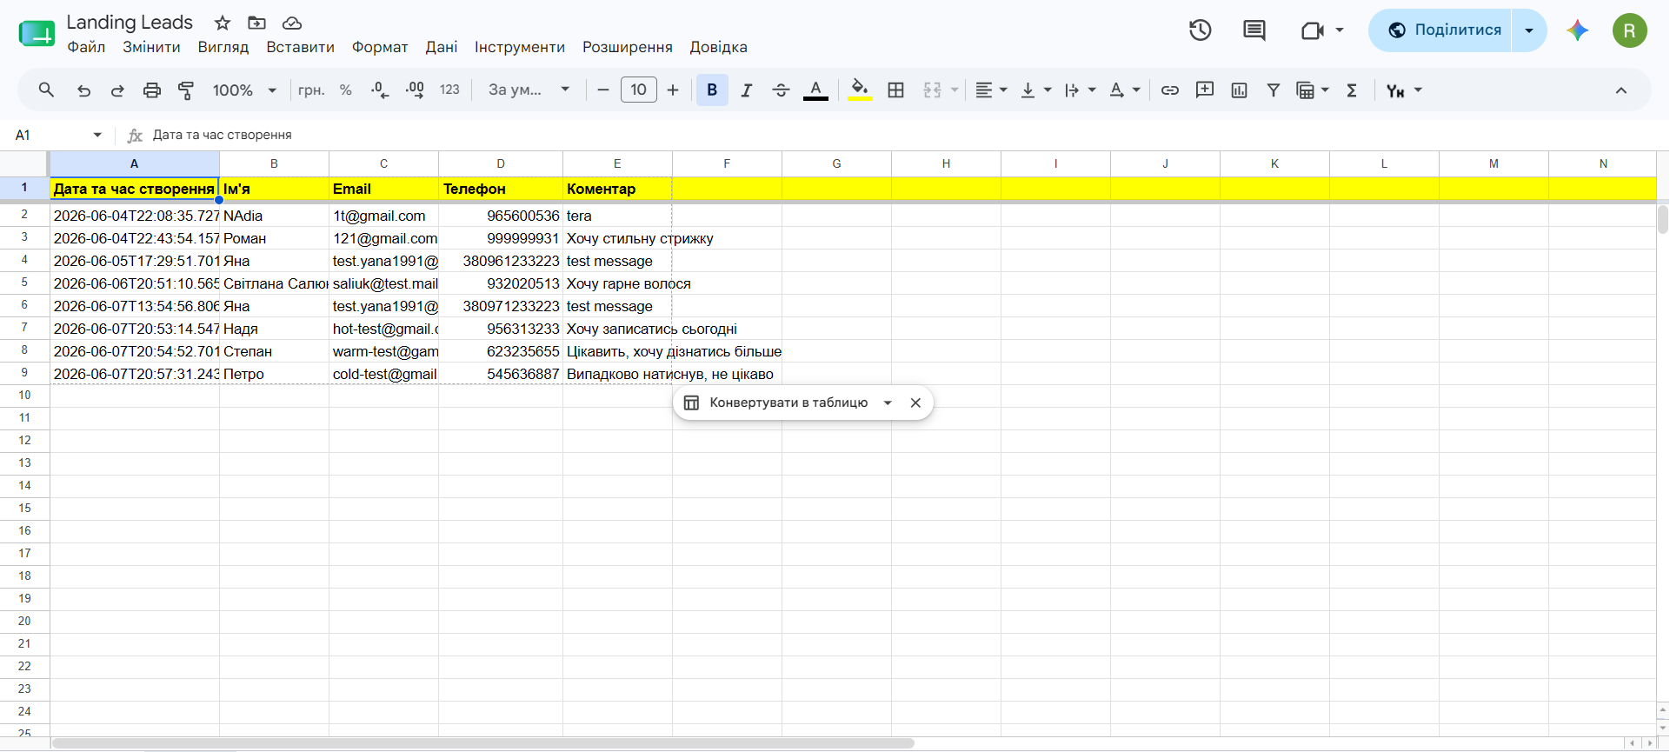Apply strikethrough formatting
The image size is (1670, 752).
pos(781,90)
